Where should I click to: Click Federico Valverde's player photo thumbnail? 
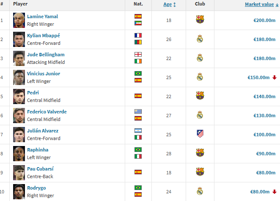pos(19,115)
